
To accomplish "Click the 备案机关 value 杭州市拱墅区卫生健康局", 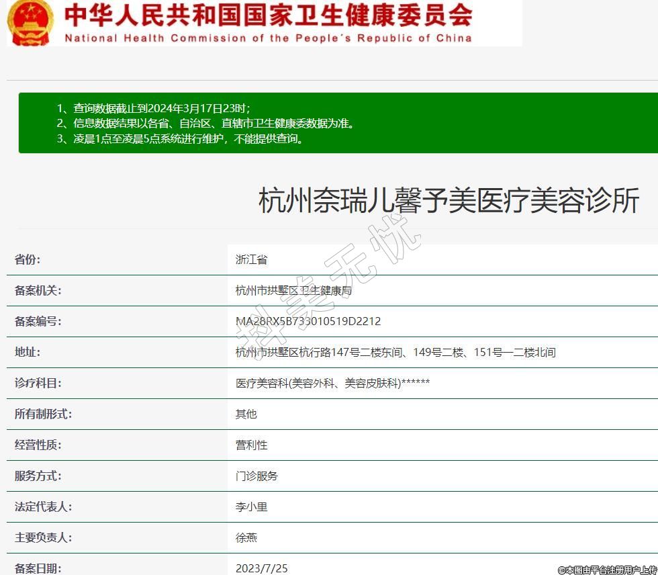I will pyautogui.click(x=293, y=291).
